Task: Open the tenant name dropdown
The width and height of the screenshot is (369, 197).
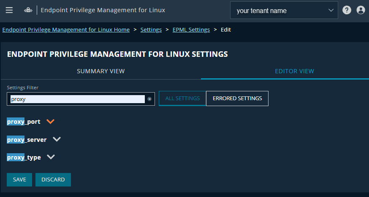Action: point(284,11)
